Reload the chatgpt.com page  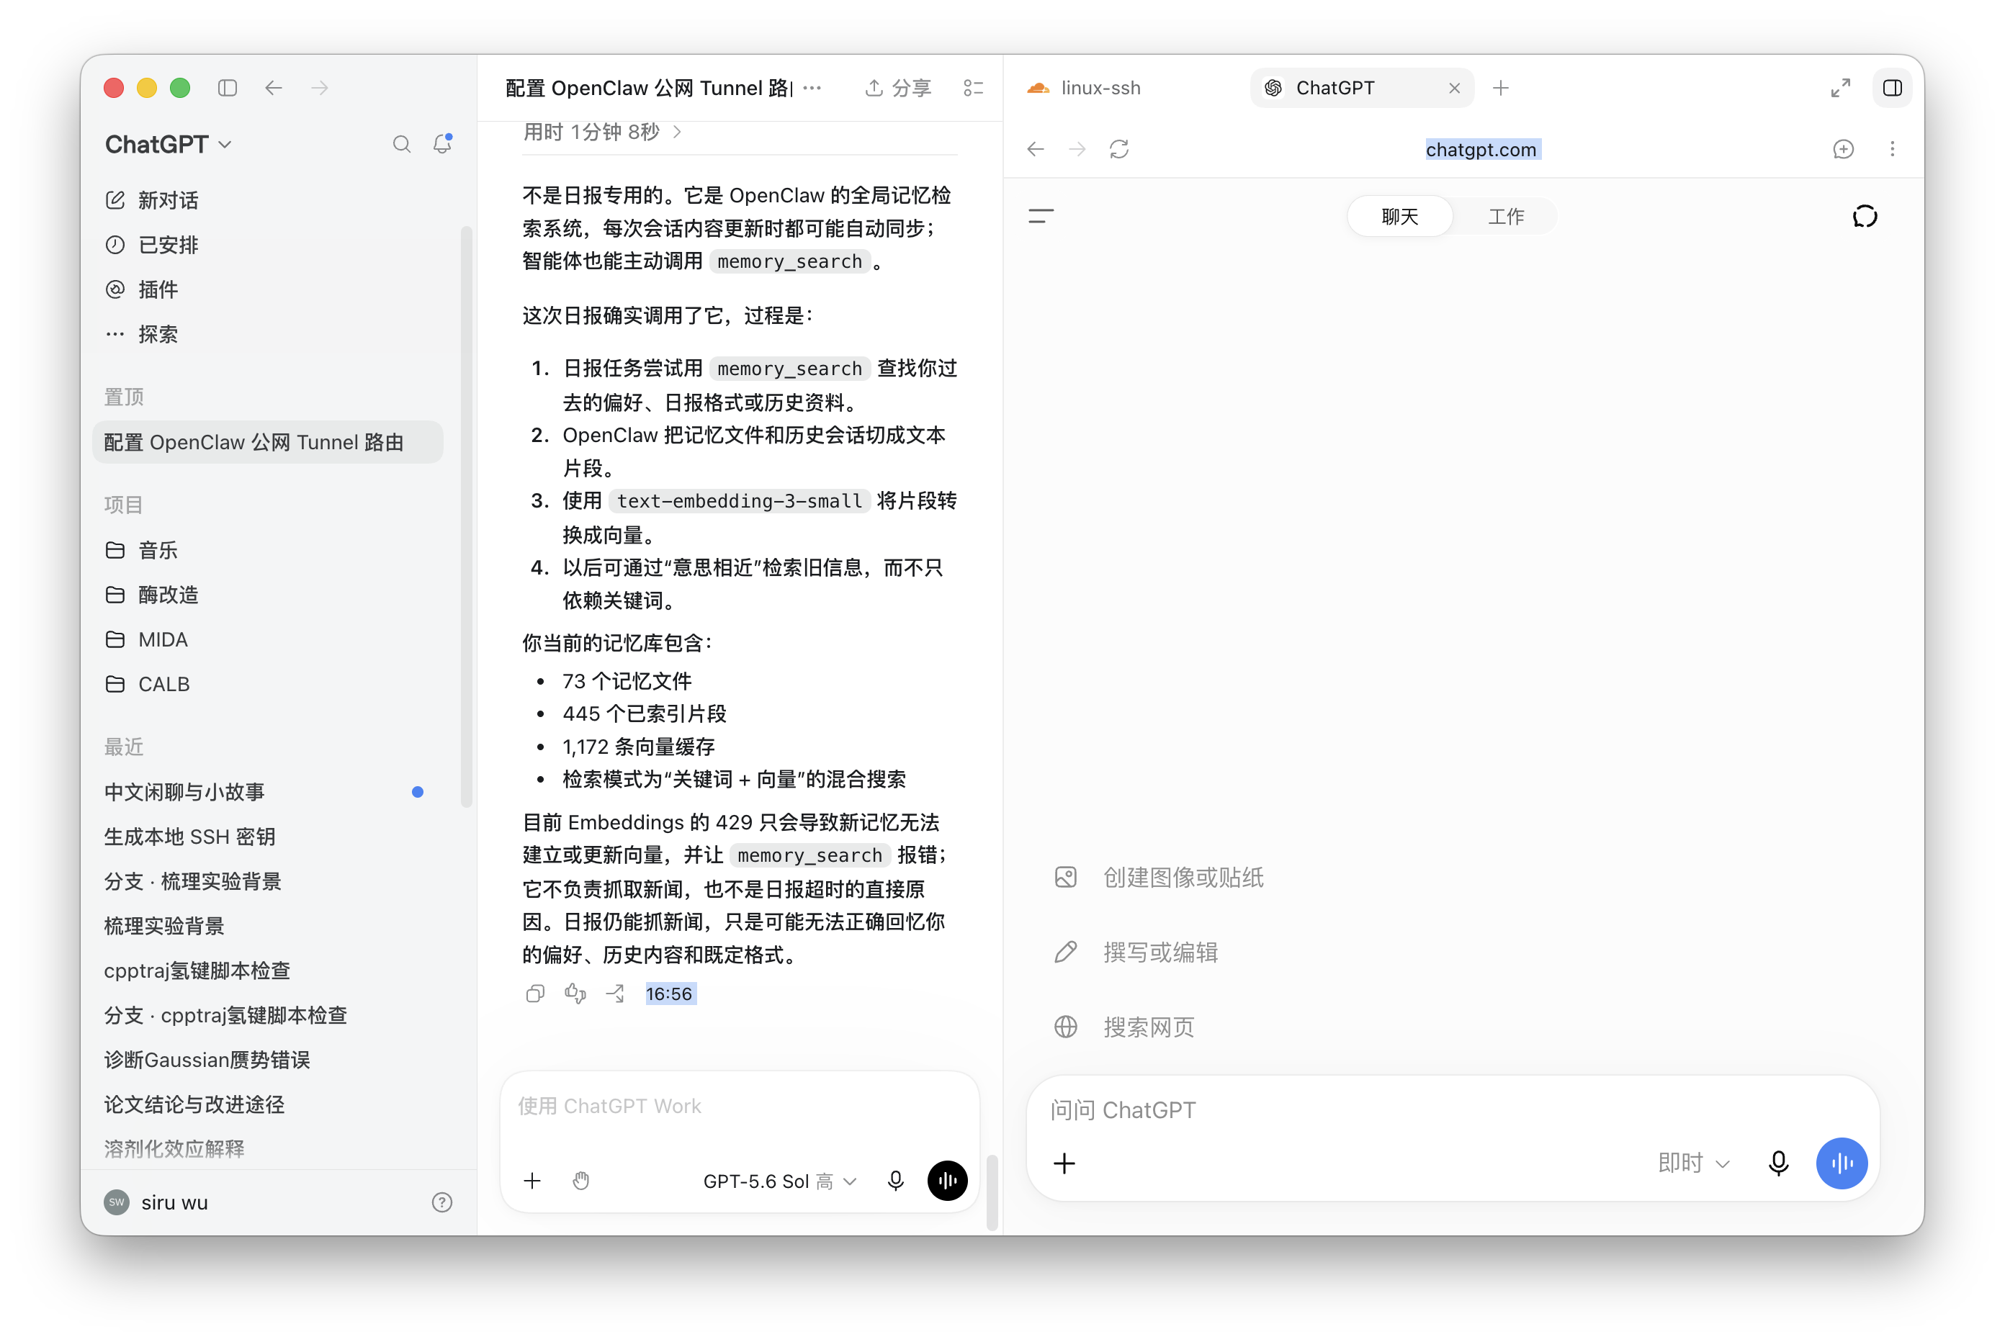[1119, 150]
